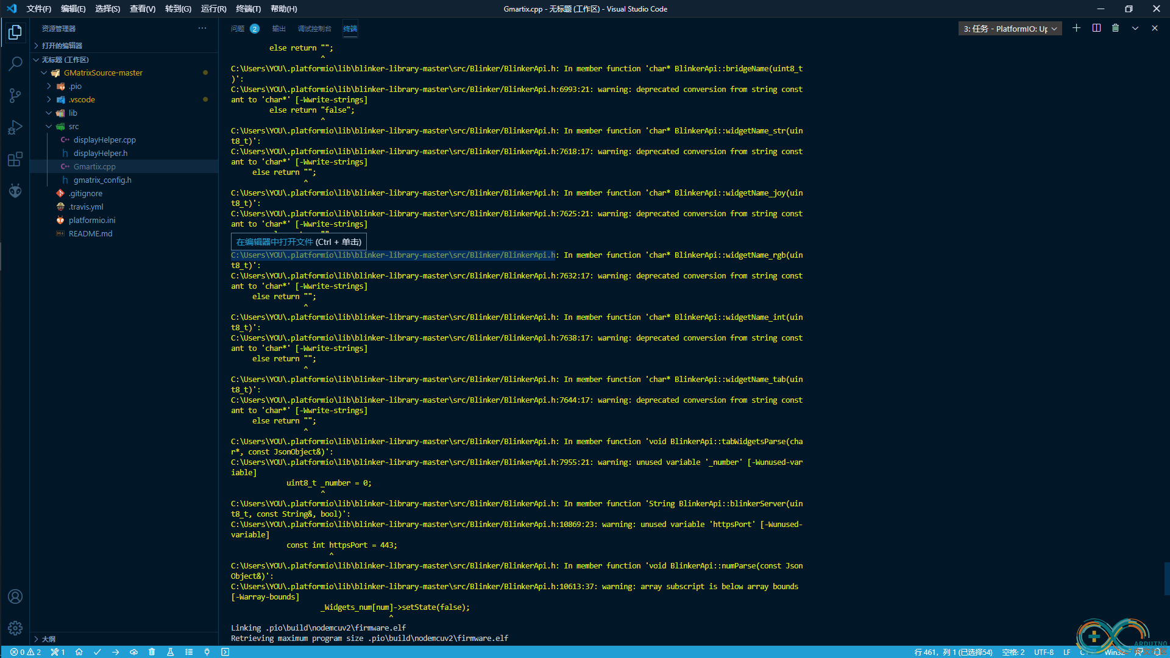The height and width of the screenshot is (658, 1170).
Task: Maximize panel size with chevron toggle
Action: pos(1135,28)
